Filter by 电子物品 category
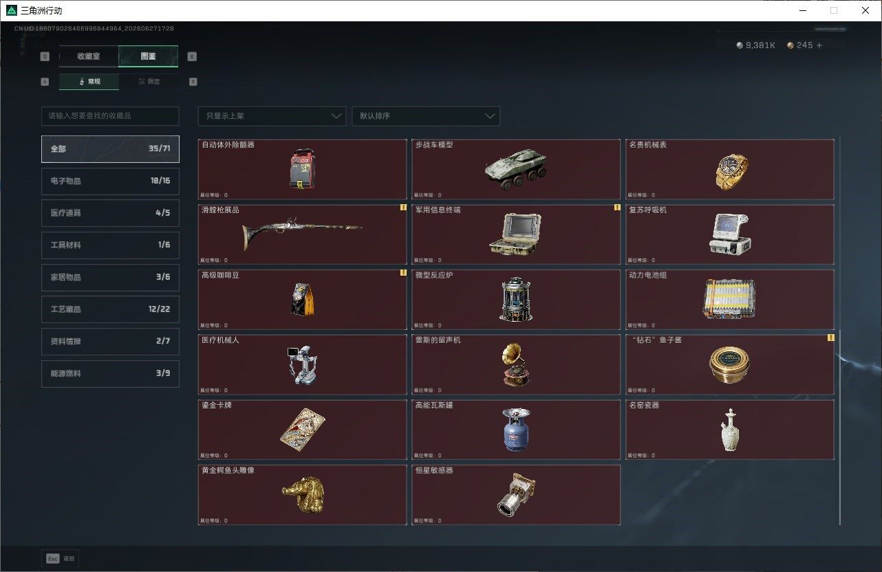Screen dimensions: 882x572 pos(110,181)
